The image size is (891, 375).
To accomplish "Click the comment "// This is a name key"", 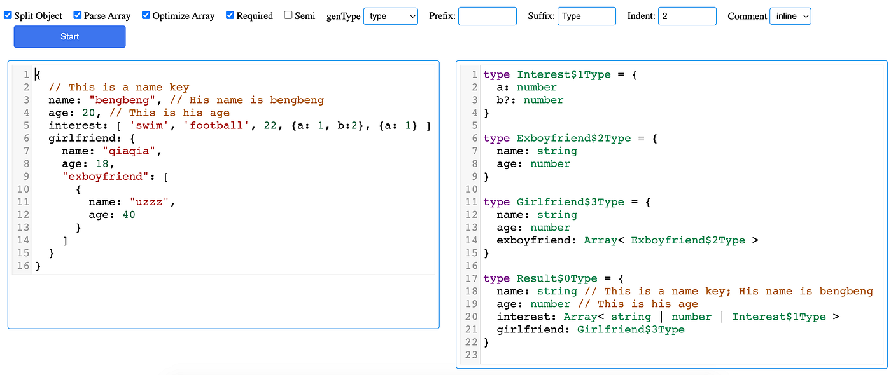I will click(x=119, y=87).
